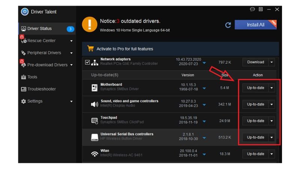The image size is (300, 169).
Task: Open the USB controllers Up-to-date dropdown arrow
Action: [271, 137]
